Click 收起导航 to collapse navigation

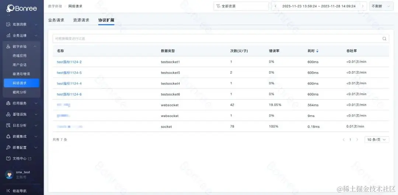pyautogui.click(x=20, y=191)
